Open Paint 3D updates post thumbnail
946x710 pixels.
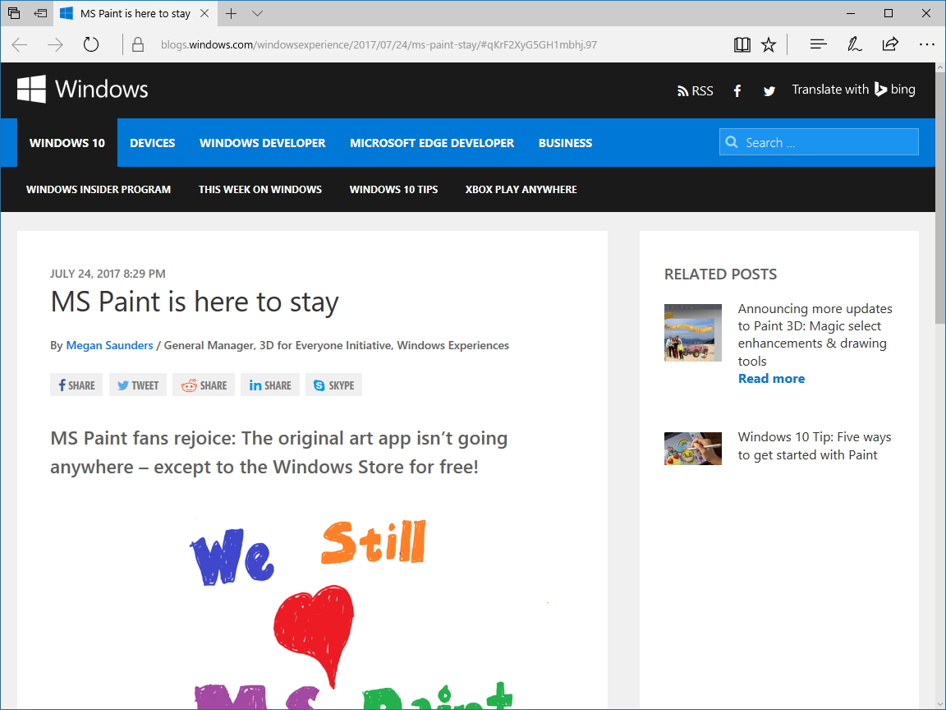click(692, 333)
